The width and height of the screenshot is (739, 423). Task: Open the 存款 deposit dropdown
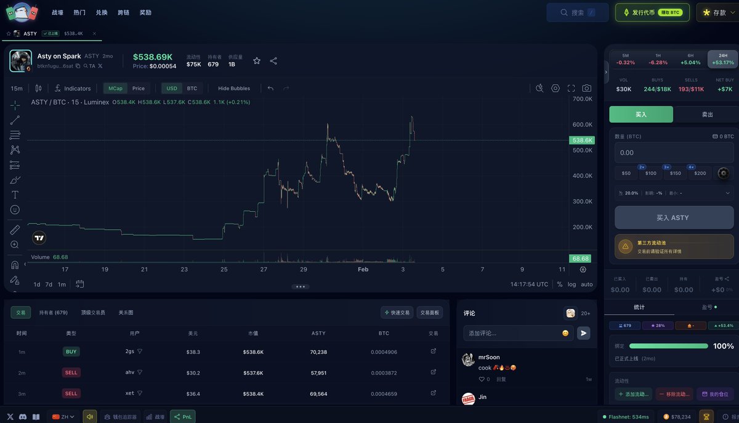[719, 12]
